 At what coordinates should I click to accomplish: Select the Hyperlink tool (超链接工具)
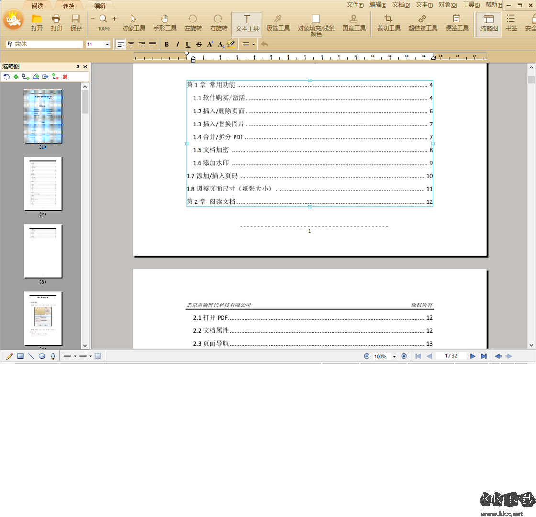(423, 23)
